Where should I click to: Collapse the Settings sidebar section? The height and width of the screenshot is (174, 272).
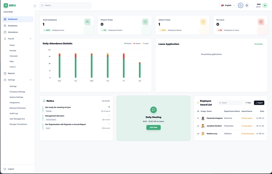coord(31,80)
